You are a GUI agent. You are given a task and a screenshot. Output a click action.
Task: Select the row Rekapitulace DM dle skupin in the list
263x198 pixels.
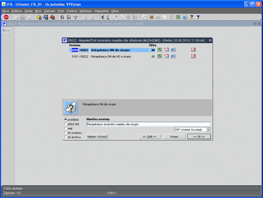coord(120,50)
